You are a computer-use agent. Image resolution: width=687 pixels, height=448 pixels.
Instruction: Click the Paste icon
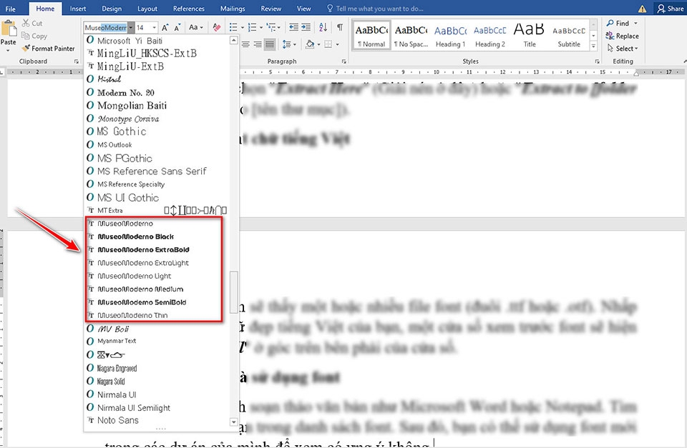(8, 29)
